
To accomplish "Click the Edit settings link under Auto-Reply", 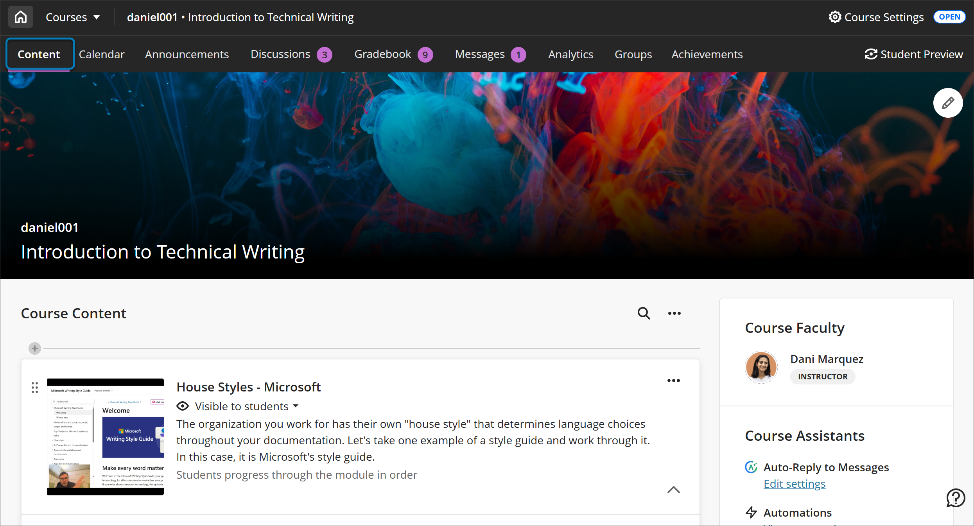I will click(x=794, y=484).
